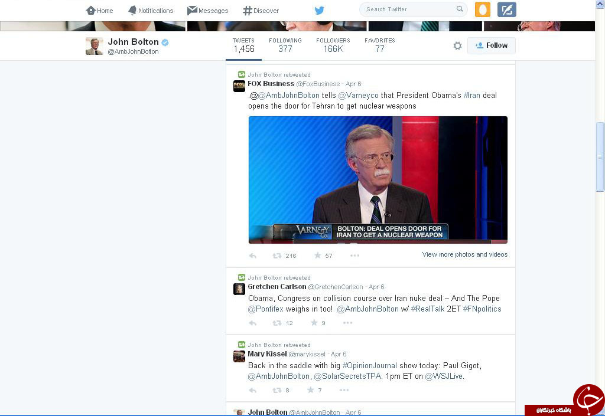
Task: Click the FOX Business avatar
Action: tap(239, 86)
